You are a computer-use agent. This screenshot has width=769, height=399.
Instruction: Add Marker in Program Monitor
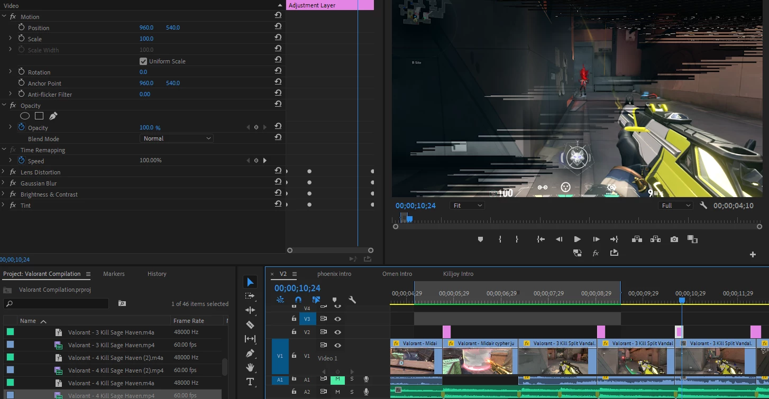[480, 239]
